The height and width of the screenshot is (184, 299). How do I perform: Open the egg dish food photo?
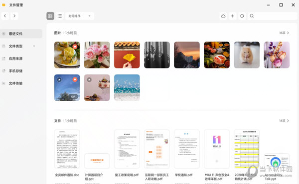(67, 55)
